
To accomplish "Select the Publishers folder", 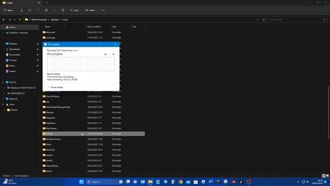I will click(51, 123).
